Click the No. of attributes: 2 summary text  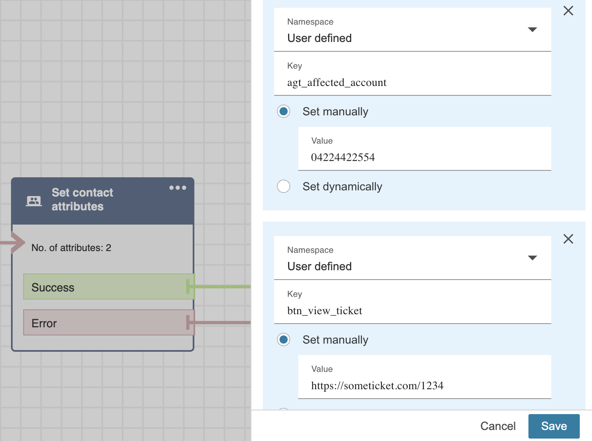(x=71, y=248)
